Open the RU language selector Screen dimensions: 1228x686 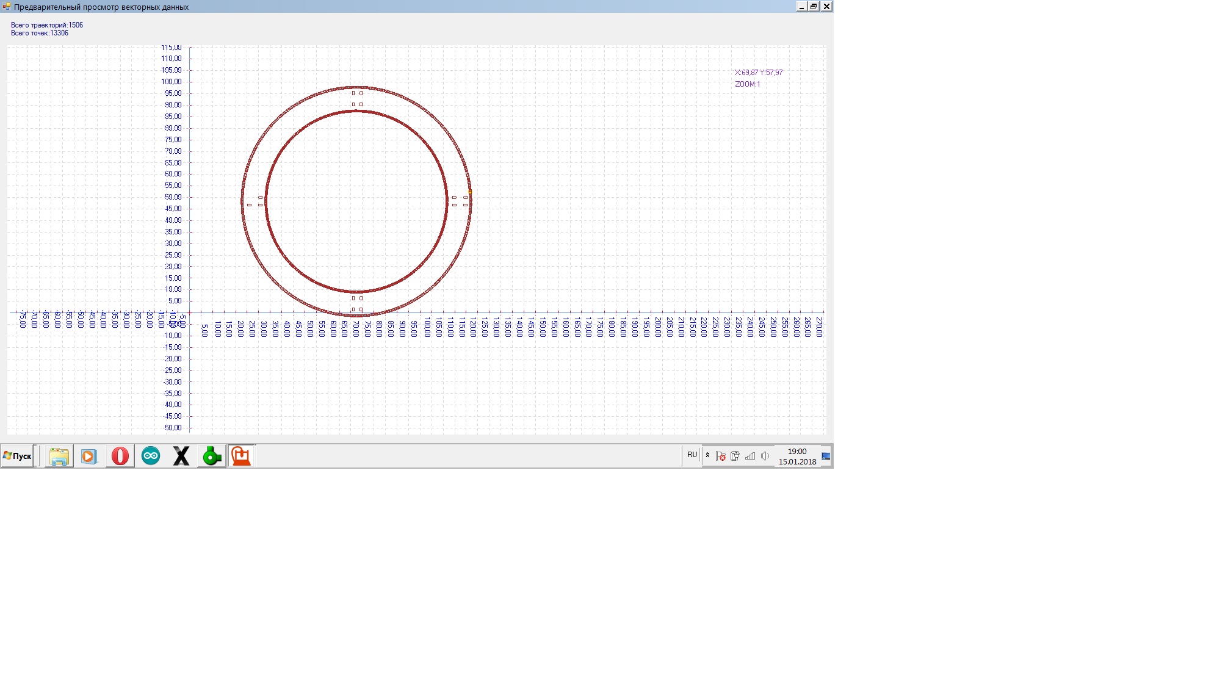click(692, 455)
